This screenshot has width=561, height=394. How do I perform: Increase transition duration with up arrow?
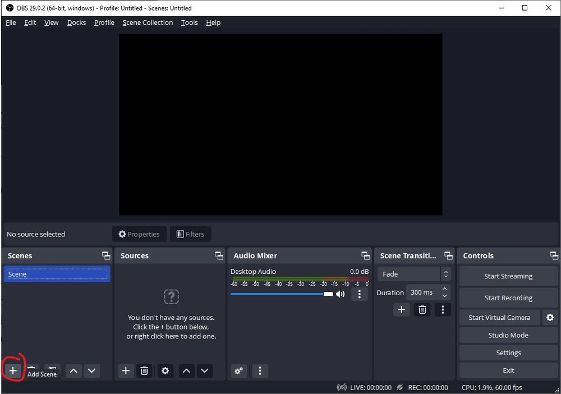tap(444, 289)
